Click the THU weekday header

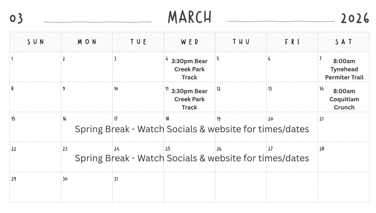point(241,42)
